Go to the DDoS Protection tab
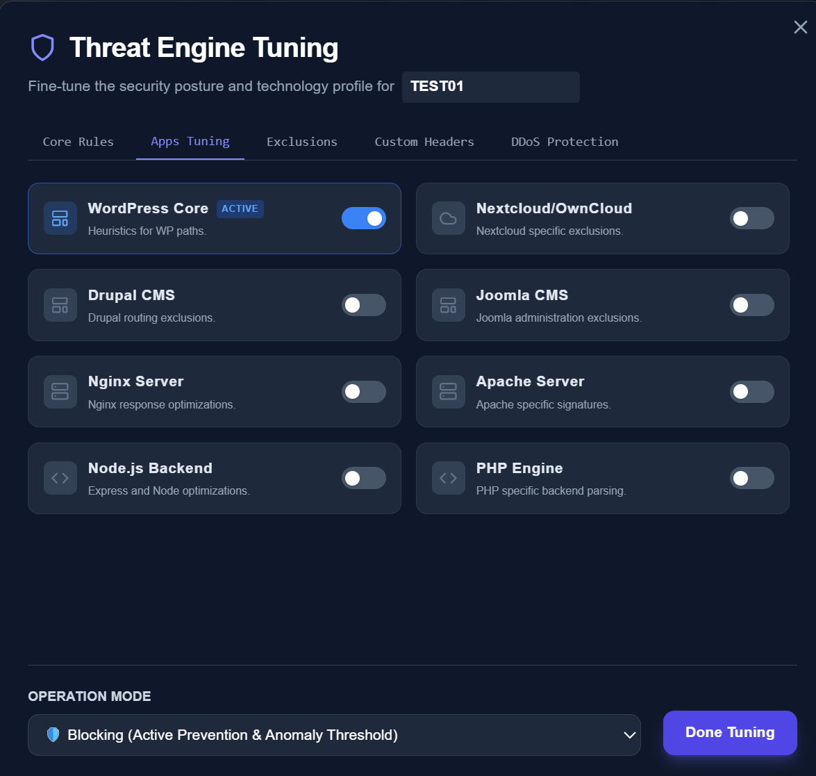816x776 pixels. (x=565, y=142)
